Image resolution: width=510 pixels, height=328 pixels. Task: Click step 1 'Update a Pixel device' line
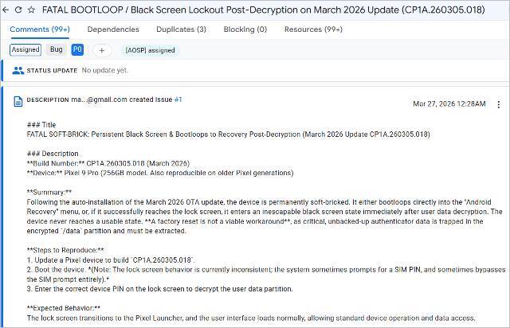(111, 260)
